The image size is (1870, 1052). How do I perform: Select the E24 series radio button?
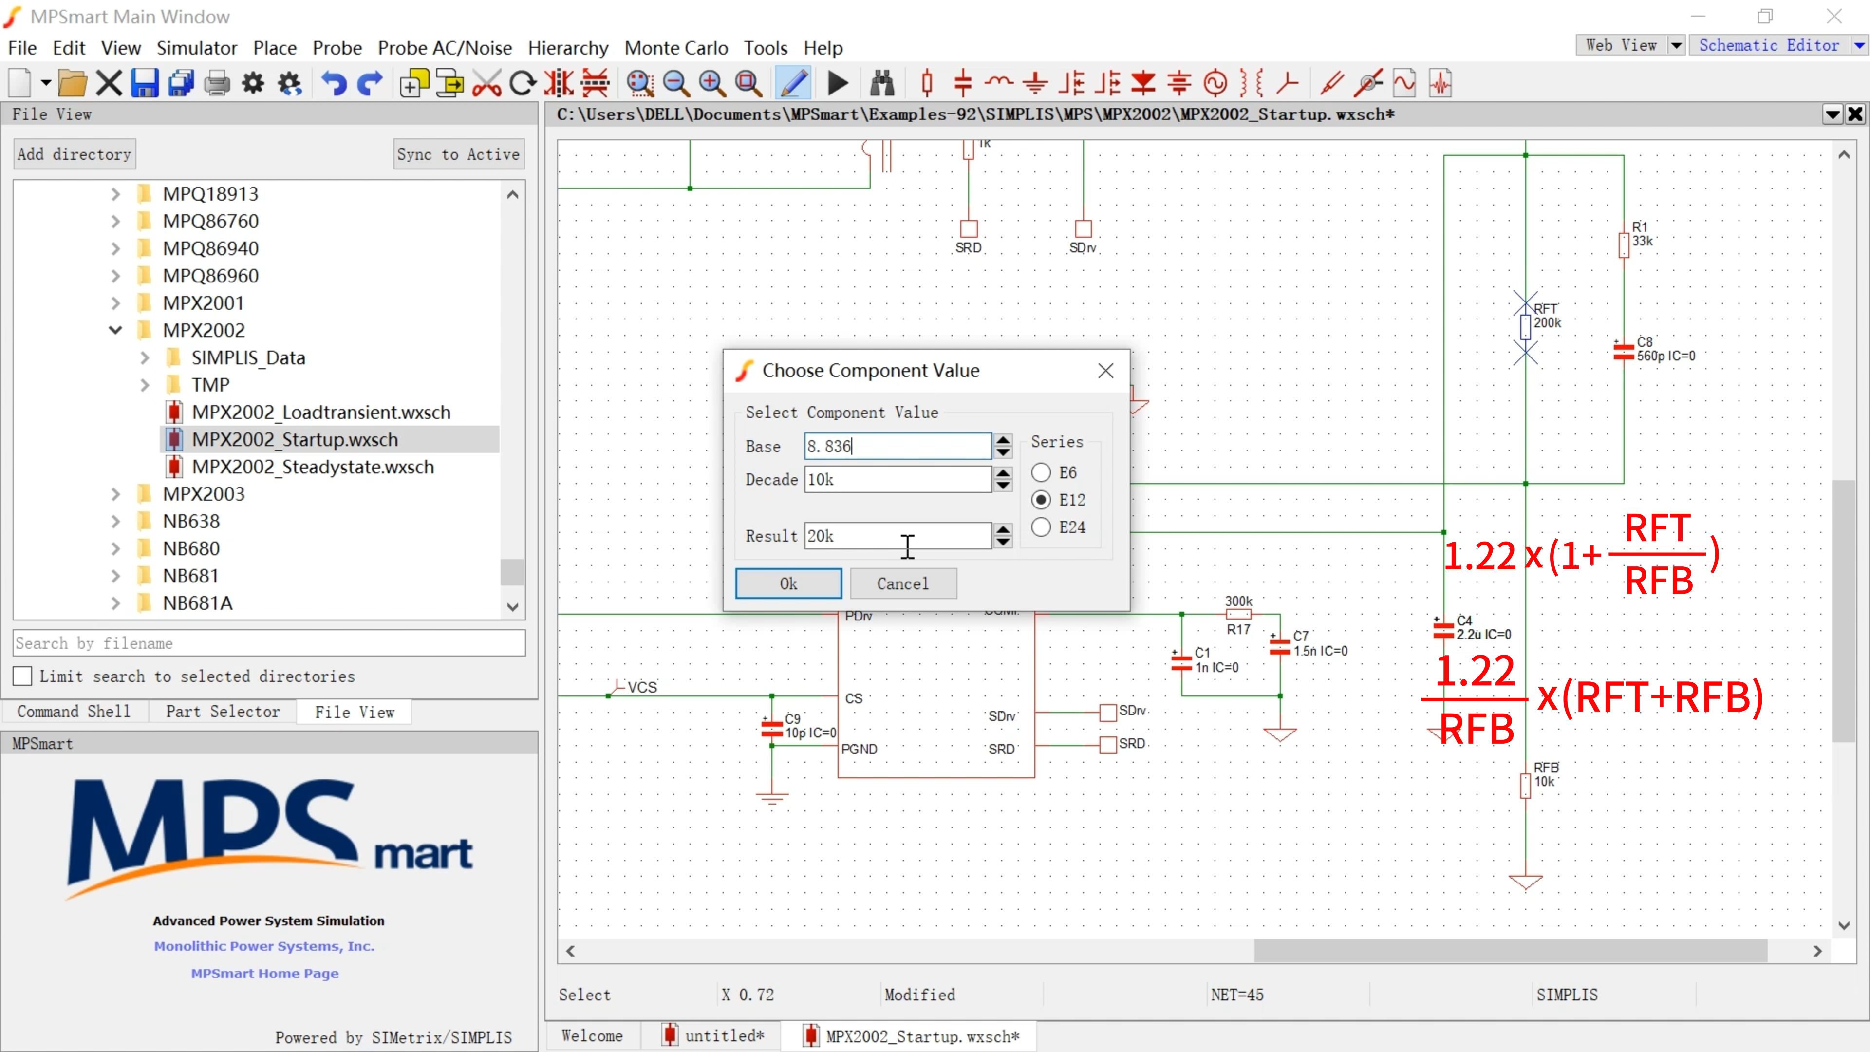pos(1041,527)
